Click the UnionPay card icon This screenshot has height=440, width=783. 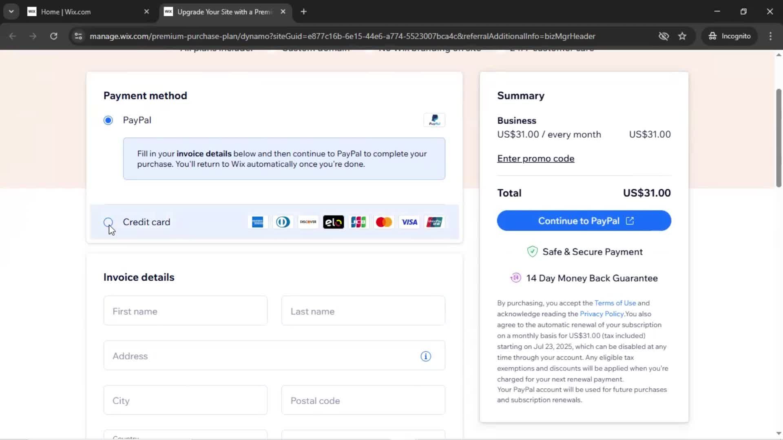[435, 222]
